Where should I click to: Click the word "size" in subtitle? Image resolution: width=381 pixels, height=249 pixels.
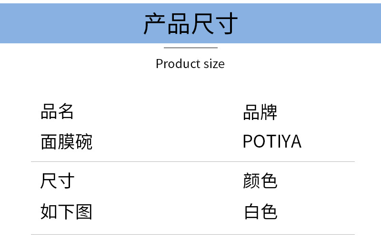pos(215,64)
